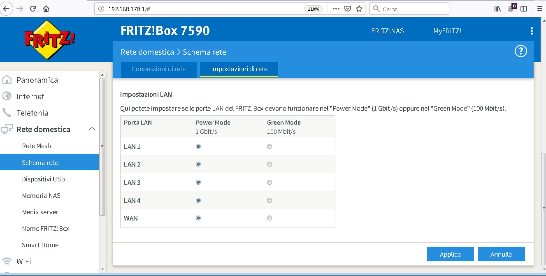Viewport: 546px width, 276px height.
Task: Select Green Mode for LAN 2
Action: coord(270,164)
